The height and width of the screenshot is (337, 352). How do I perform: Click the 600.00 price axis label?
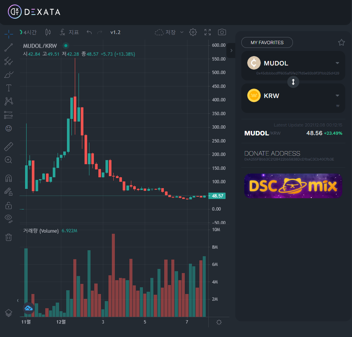219,45
